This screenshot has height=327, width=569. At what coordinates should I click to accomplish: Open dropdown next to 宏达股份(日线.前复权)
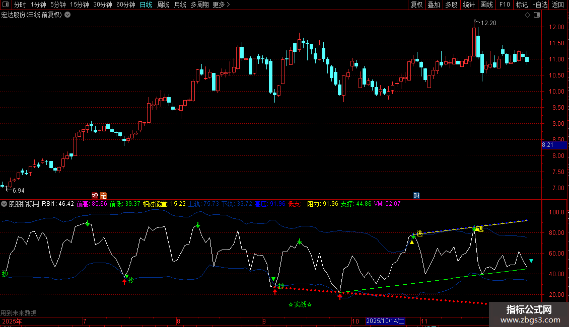pyautogui.click(x=67, y=15)
